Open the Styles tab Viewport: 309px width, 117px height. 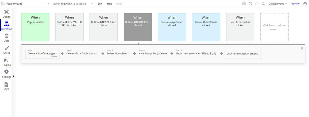tap(6, 50)
